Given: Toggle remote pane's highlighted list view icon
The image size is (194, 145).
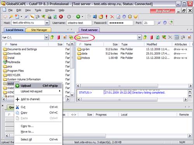Looking at the screenshot, I should coord(177,37).
